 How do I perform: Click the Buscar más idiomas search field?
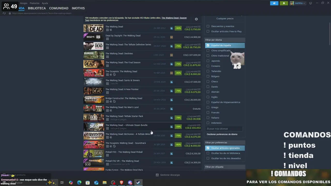(224, 129)
